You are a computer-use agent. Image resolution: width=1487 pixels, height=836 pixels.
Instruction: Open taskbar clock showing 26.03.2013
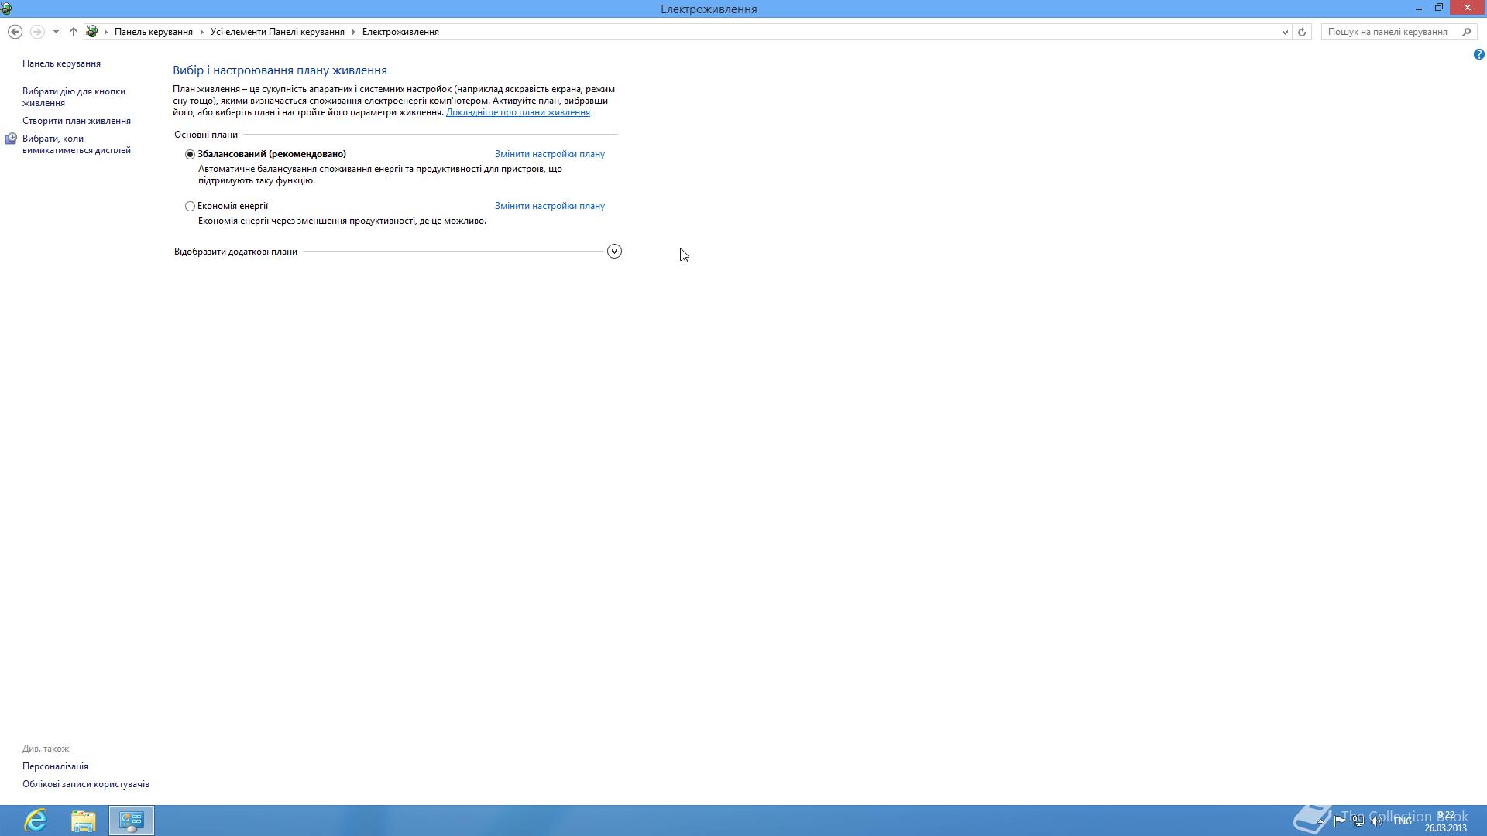(1445, 821)
